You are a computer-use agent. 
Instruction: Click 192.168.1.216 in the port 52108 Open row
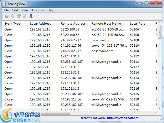pos(40,40)
